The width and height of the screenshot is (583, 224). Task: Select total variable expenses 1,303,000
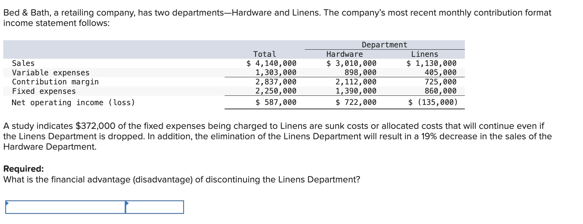(x=276, y=72)
